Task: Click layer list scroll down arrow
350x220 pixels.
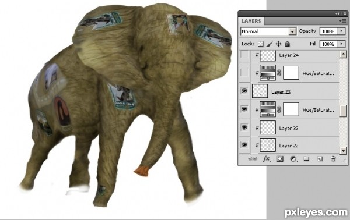Action: [x=344, y=151]
